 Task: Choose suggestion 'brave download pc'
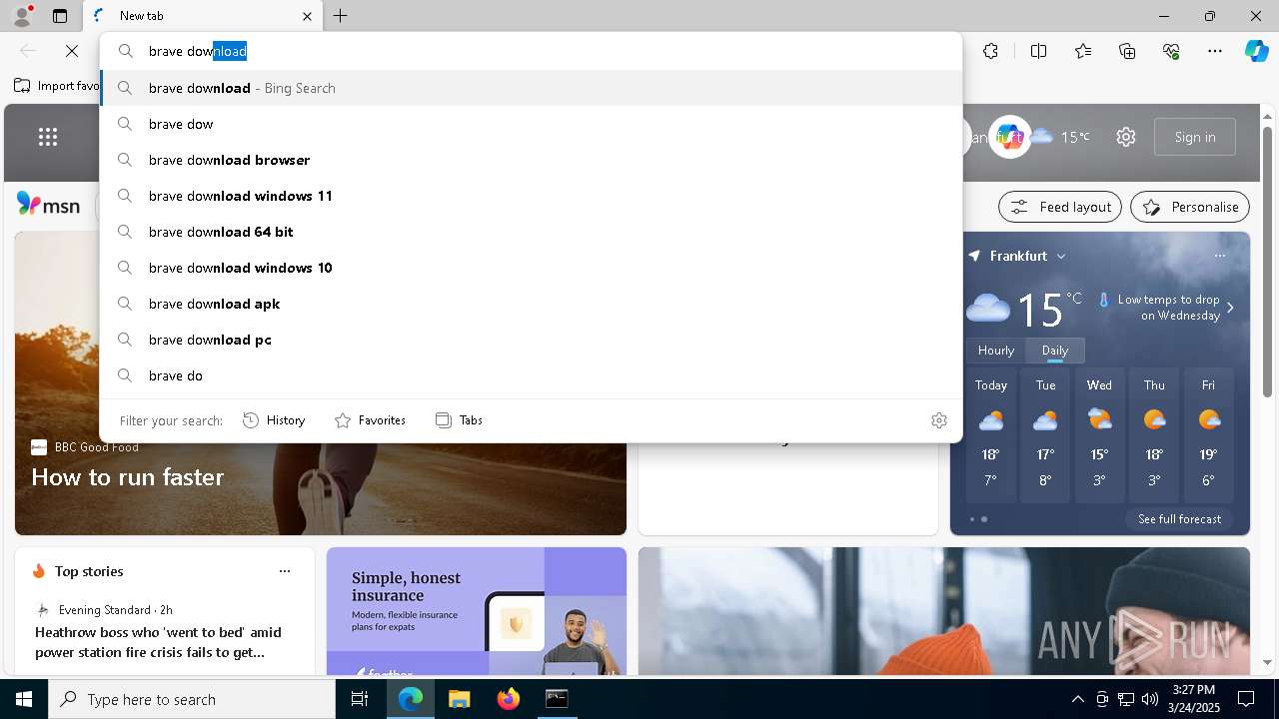tap(532, 340)
